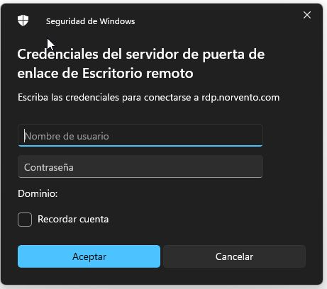Click the Dominio: label
The height and width of the screenshot is (289, 327).
pos(38,193)
